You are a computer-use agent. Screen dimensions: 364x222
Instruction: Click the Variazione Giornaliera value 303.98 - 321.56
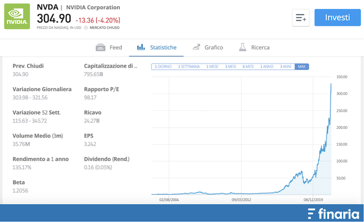(x=30, y=98)
